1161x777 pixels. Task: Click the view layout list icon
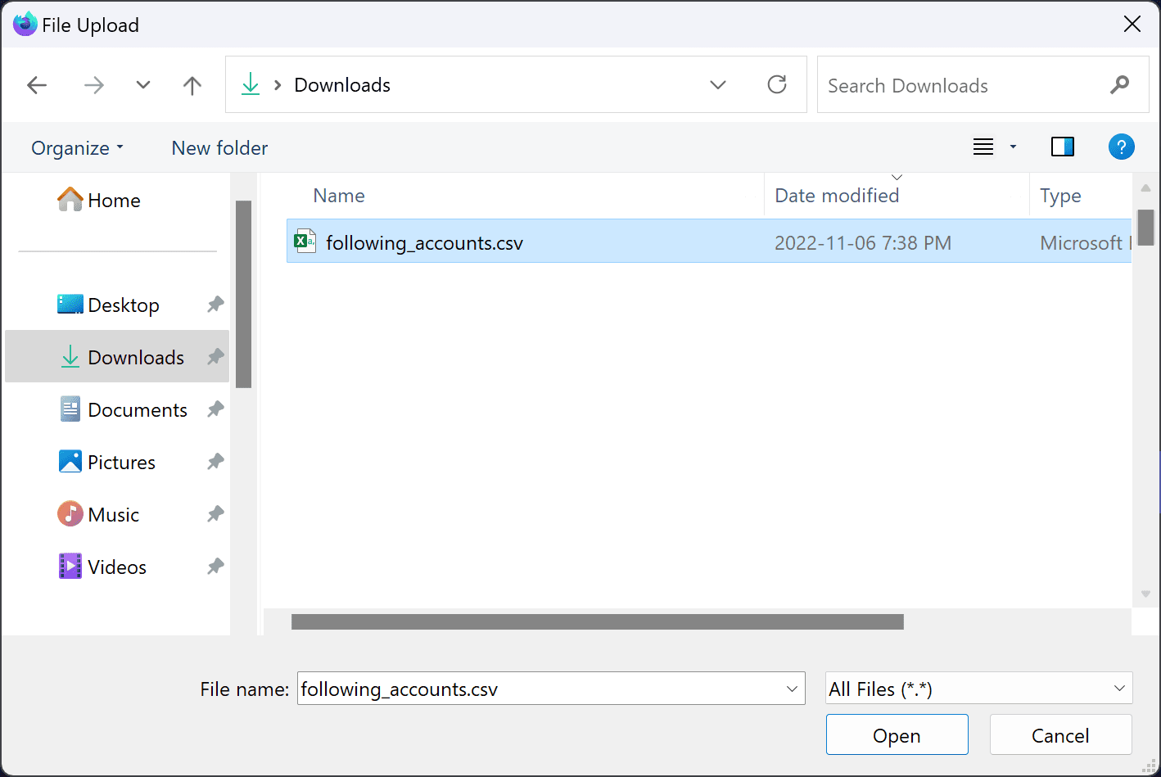(x=983, y=147)
